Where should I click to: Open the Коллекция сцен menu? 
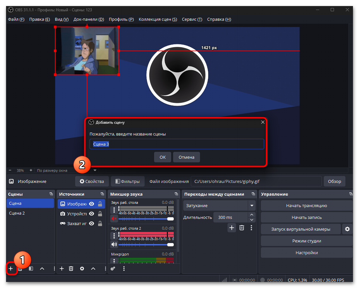pyautogui.click(x=158, y=19)
